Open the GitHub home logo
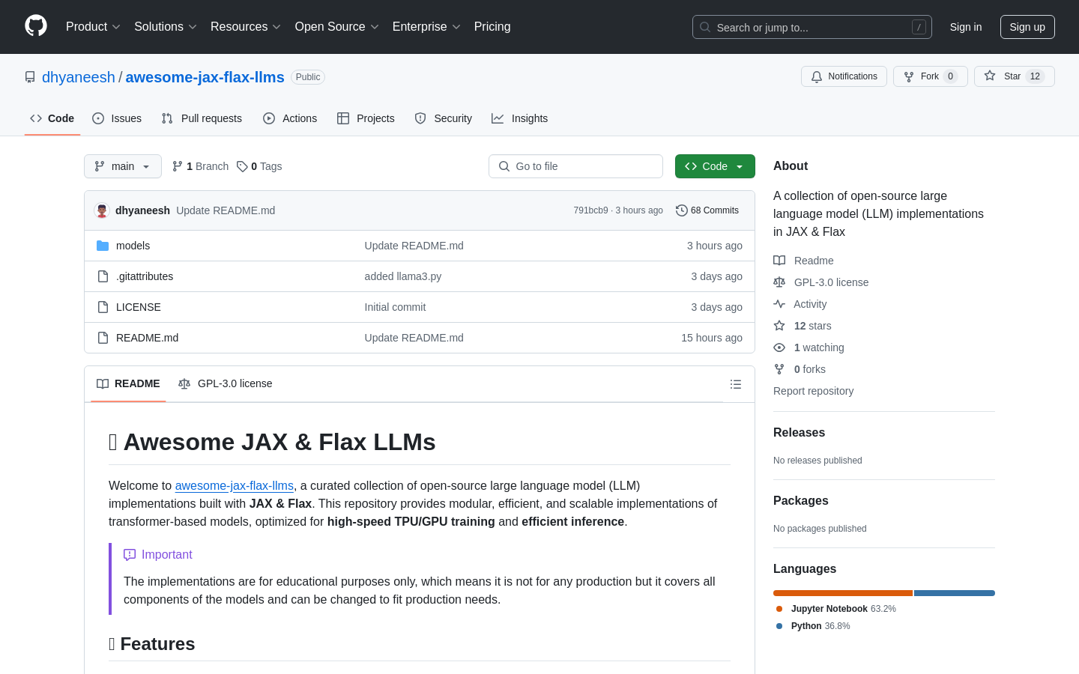Image resolution: width=1079 pixels, height=674 pixels. click(36, 26)
